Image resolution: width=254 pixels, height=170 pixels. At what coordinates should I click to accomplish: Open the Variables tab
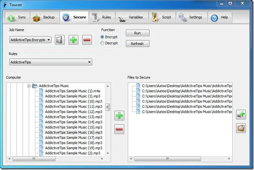click(132, 17)
